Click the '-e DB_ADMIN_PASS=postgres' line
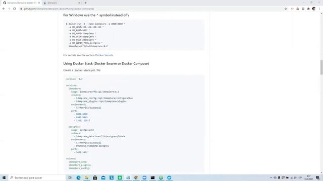 tap(85, 43)
